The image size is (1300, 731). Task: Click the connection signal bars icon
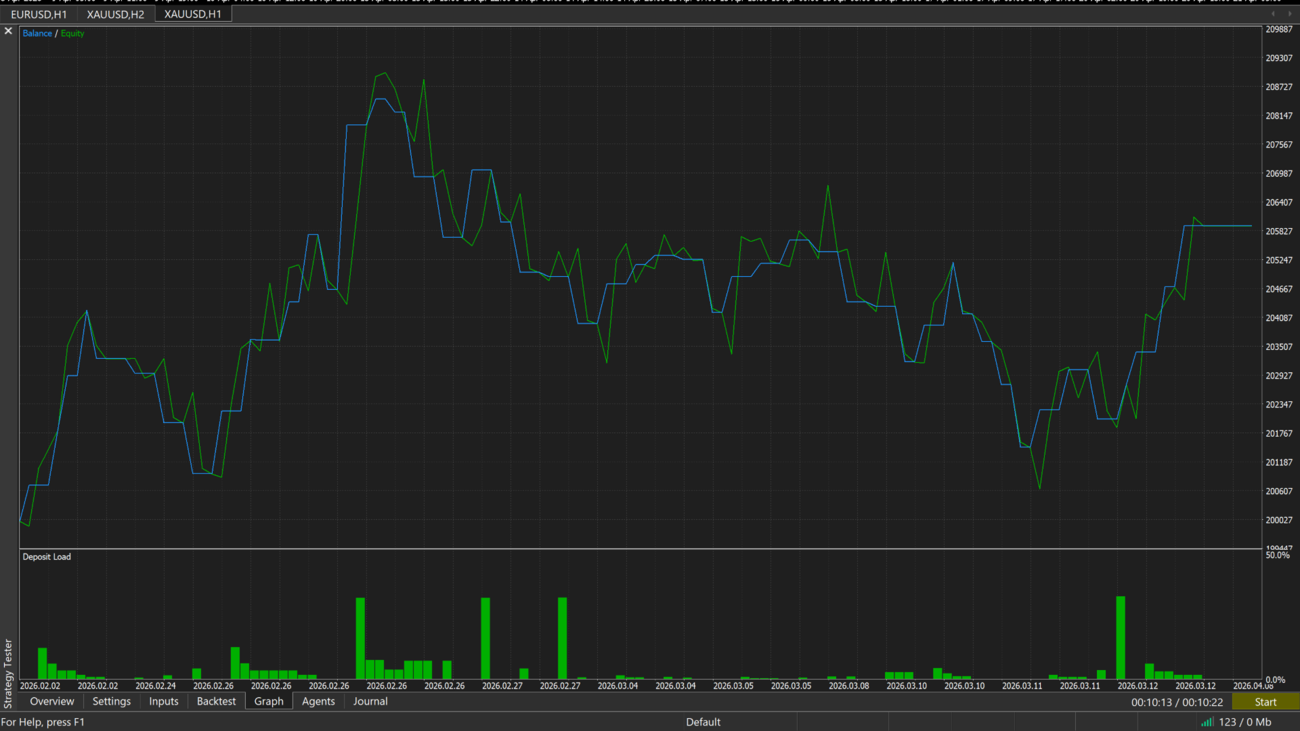click(1207, 722)
